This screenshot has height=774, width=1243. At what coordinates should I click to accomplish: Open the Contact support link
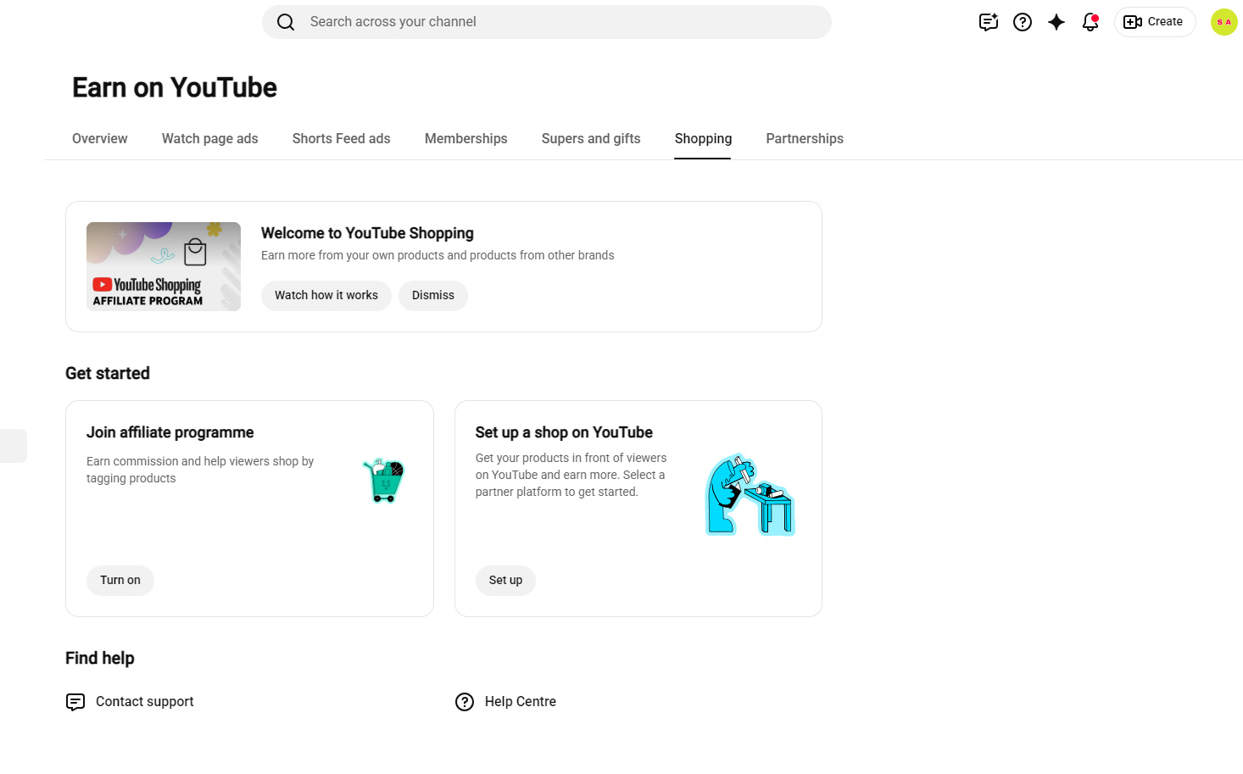pos(145,702)
